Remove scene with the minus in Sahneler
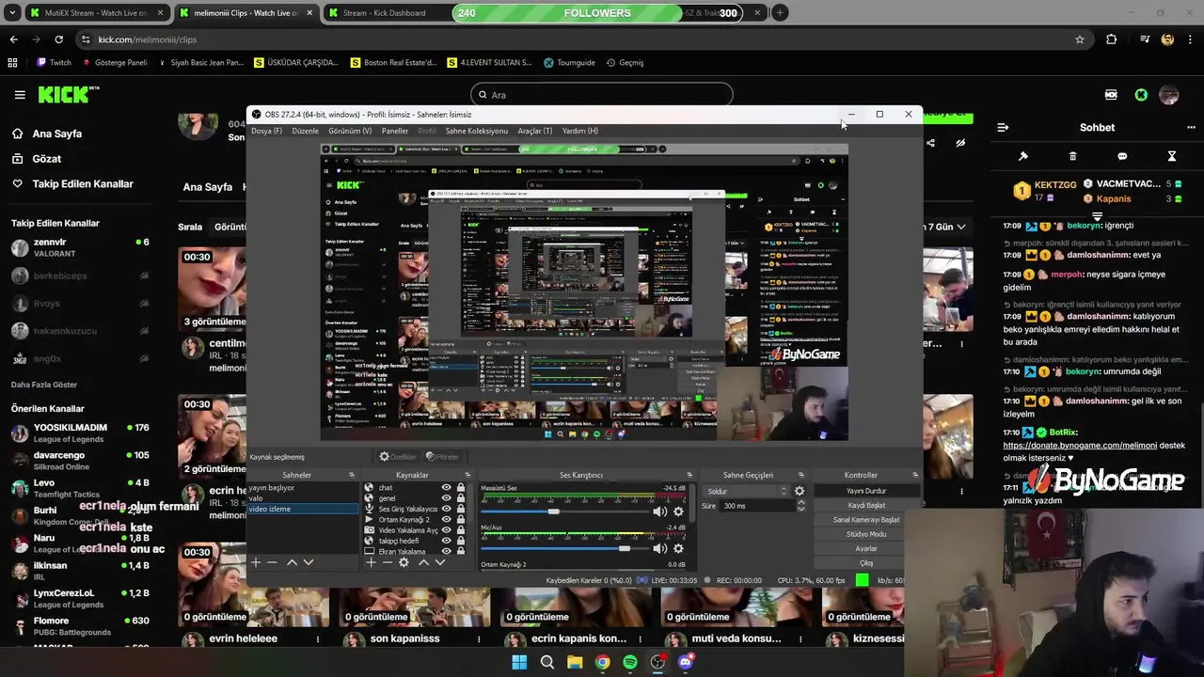The width and height of the screenshot is (1204, 677). click(272, 562)
